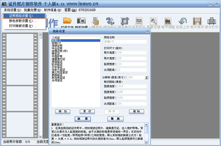The image size is (221, 146).
Task: Click the greyed-out 保存 button
Action: coord(112,112)
